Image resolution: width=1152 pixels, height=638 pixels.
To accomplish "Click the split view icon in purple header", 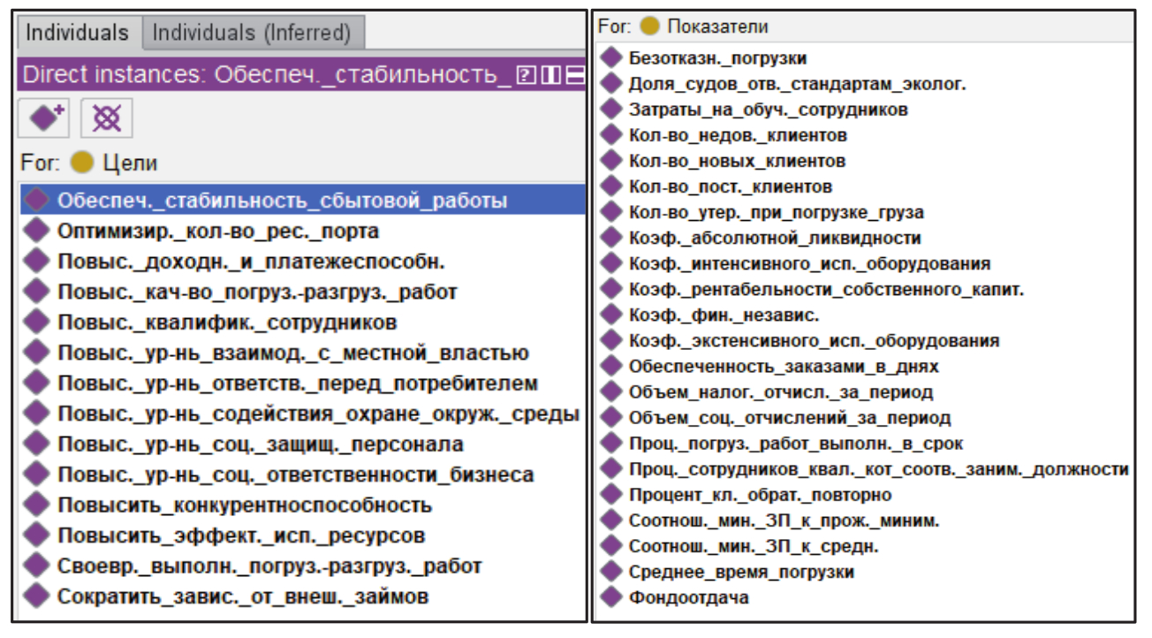I will pos(550,76).
